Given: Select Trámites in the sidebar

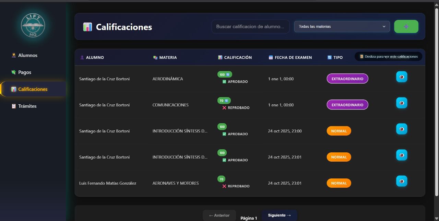Looking at the screenshot, I should (x=27, y=106).
